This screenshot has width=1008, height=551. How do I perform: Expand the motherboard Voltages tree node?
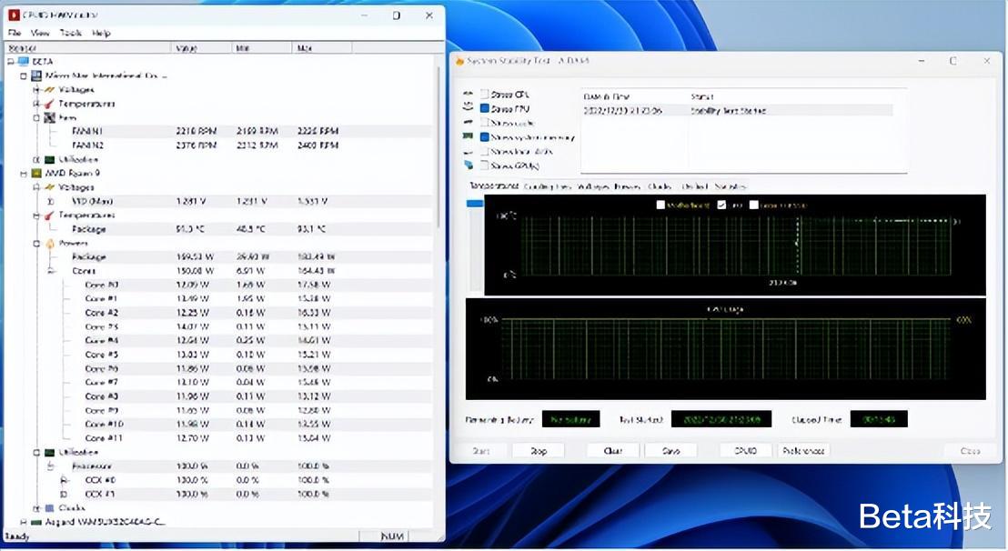click(x=36, y=90)
